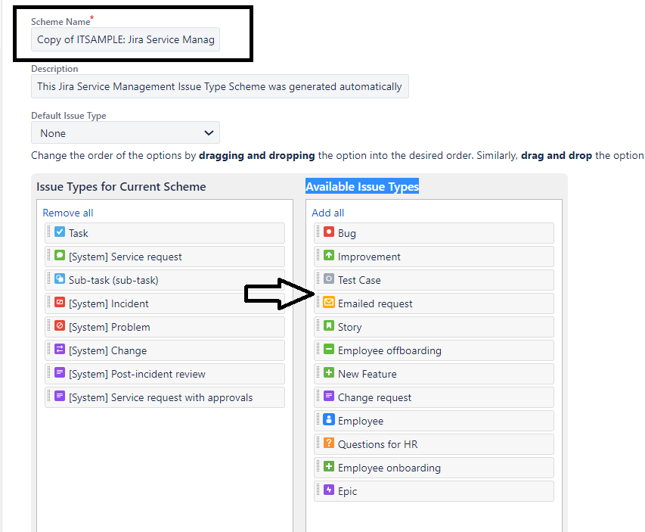
Task: Open the Default Issue Type dropdown
Action: coord(126,133)
